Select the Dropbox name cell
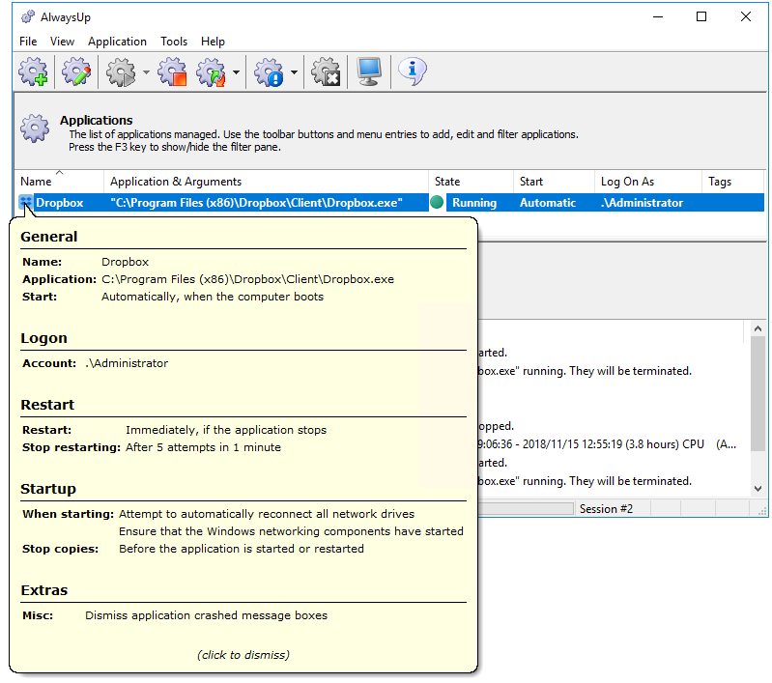 point(60,203)
